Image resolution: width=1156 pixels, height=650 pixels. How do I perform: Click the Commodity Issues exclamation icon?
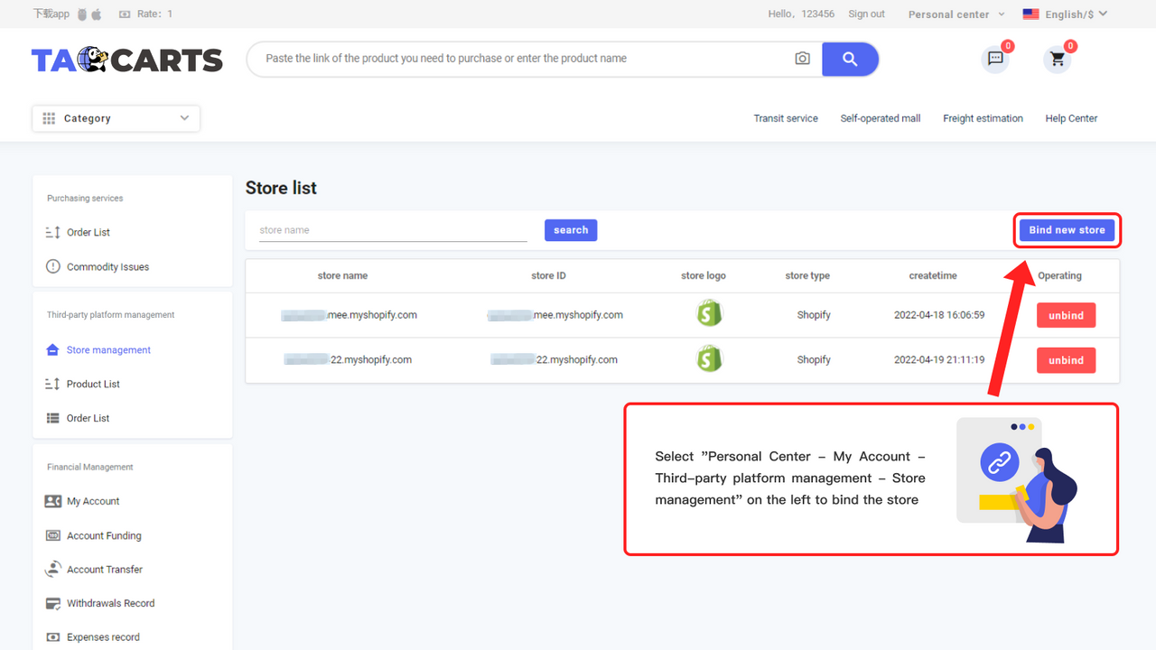pos(52,266)
